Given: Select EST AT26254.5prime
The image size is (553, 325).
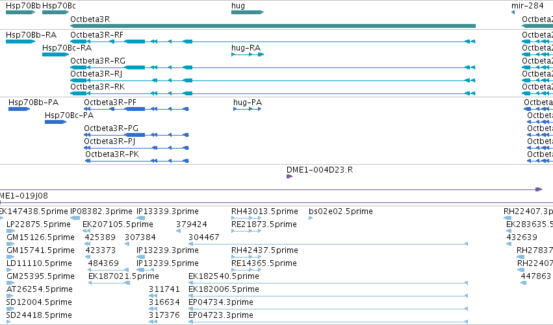Looking at the screenshot, I should coord(40,290).
